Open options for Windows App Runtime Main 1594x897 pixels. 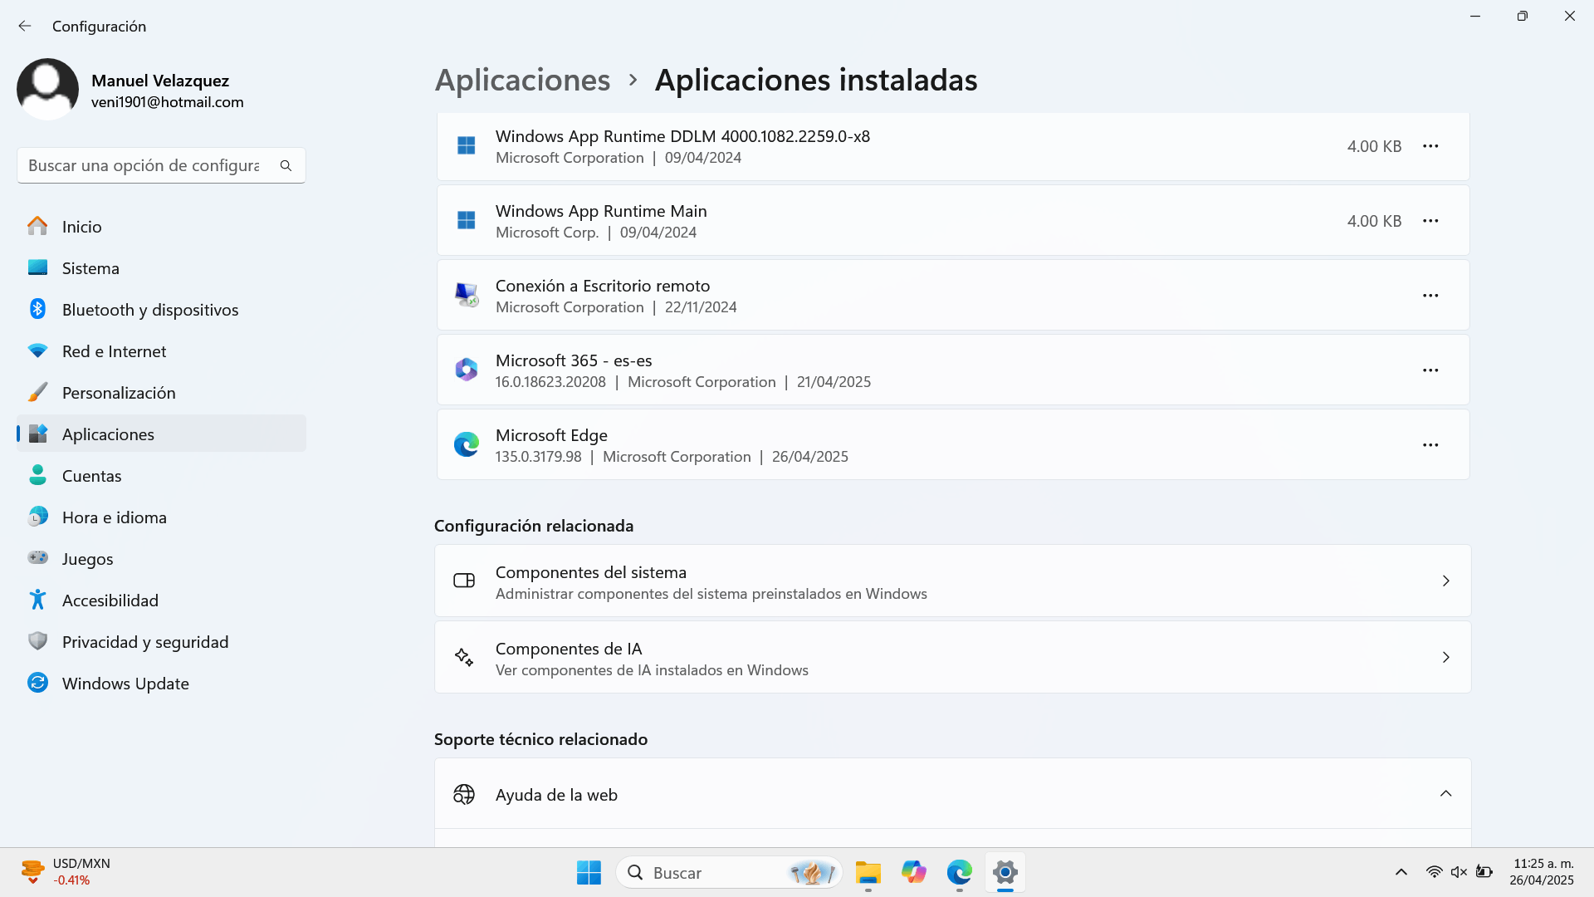point(1430,221)
